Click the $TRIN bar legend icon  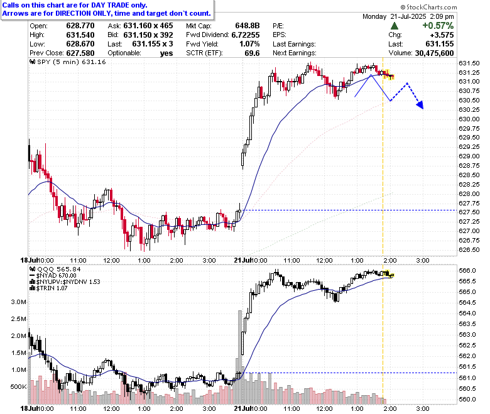point(32,288)
